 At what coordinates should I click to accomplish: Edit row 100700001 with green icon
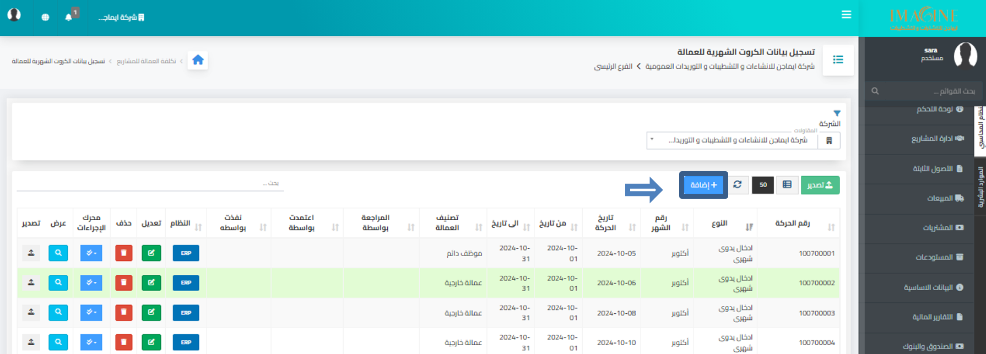(x=151, y=253)
